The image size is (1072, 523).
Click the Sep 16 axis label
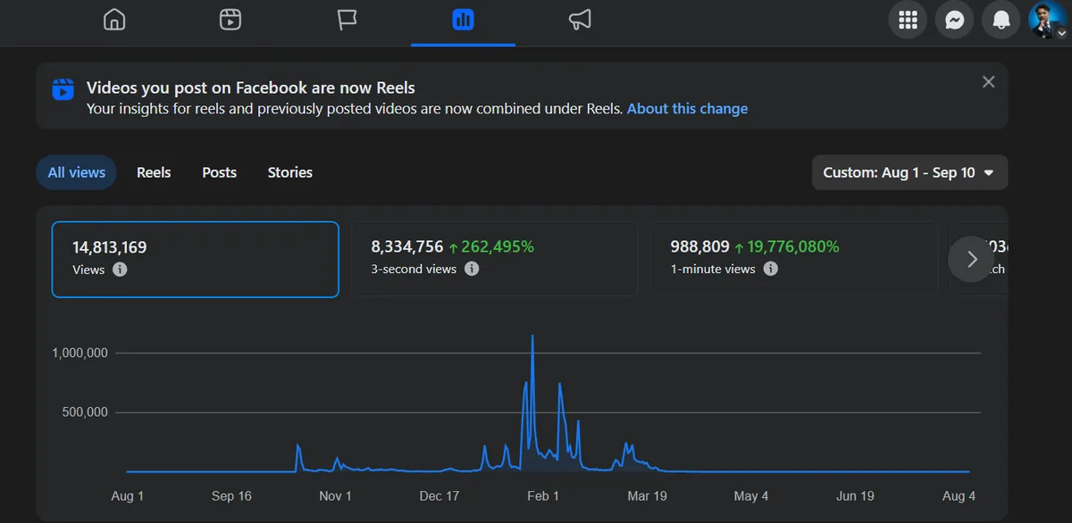231,496
